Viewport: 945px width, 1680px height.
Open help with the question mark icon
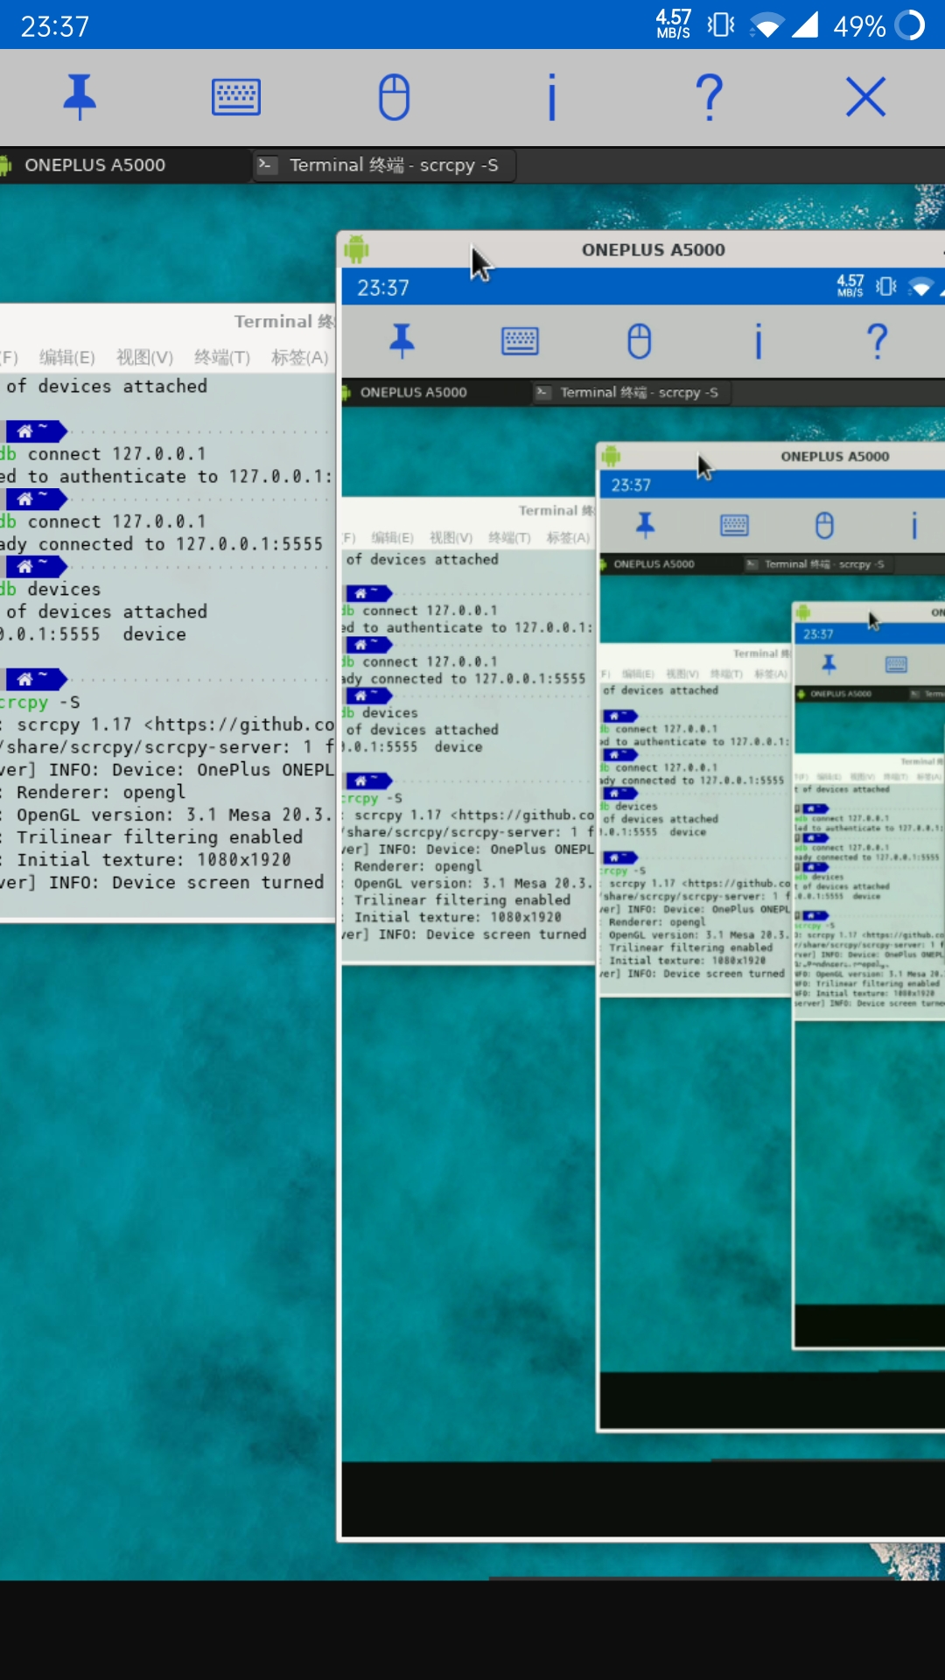pyautogui.click(x=709, y=96)
